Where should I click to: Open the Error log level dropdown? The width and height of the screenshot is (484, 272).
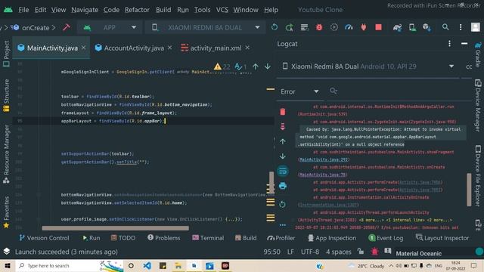(299, 91)
